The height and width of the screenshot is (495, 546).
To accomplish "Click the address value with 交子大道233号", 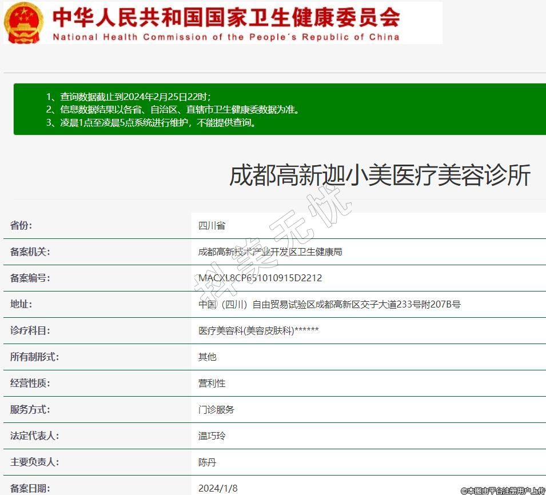I will (329, 305).
